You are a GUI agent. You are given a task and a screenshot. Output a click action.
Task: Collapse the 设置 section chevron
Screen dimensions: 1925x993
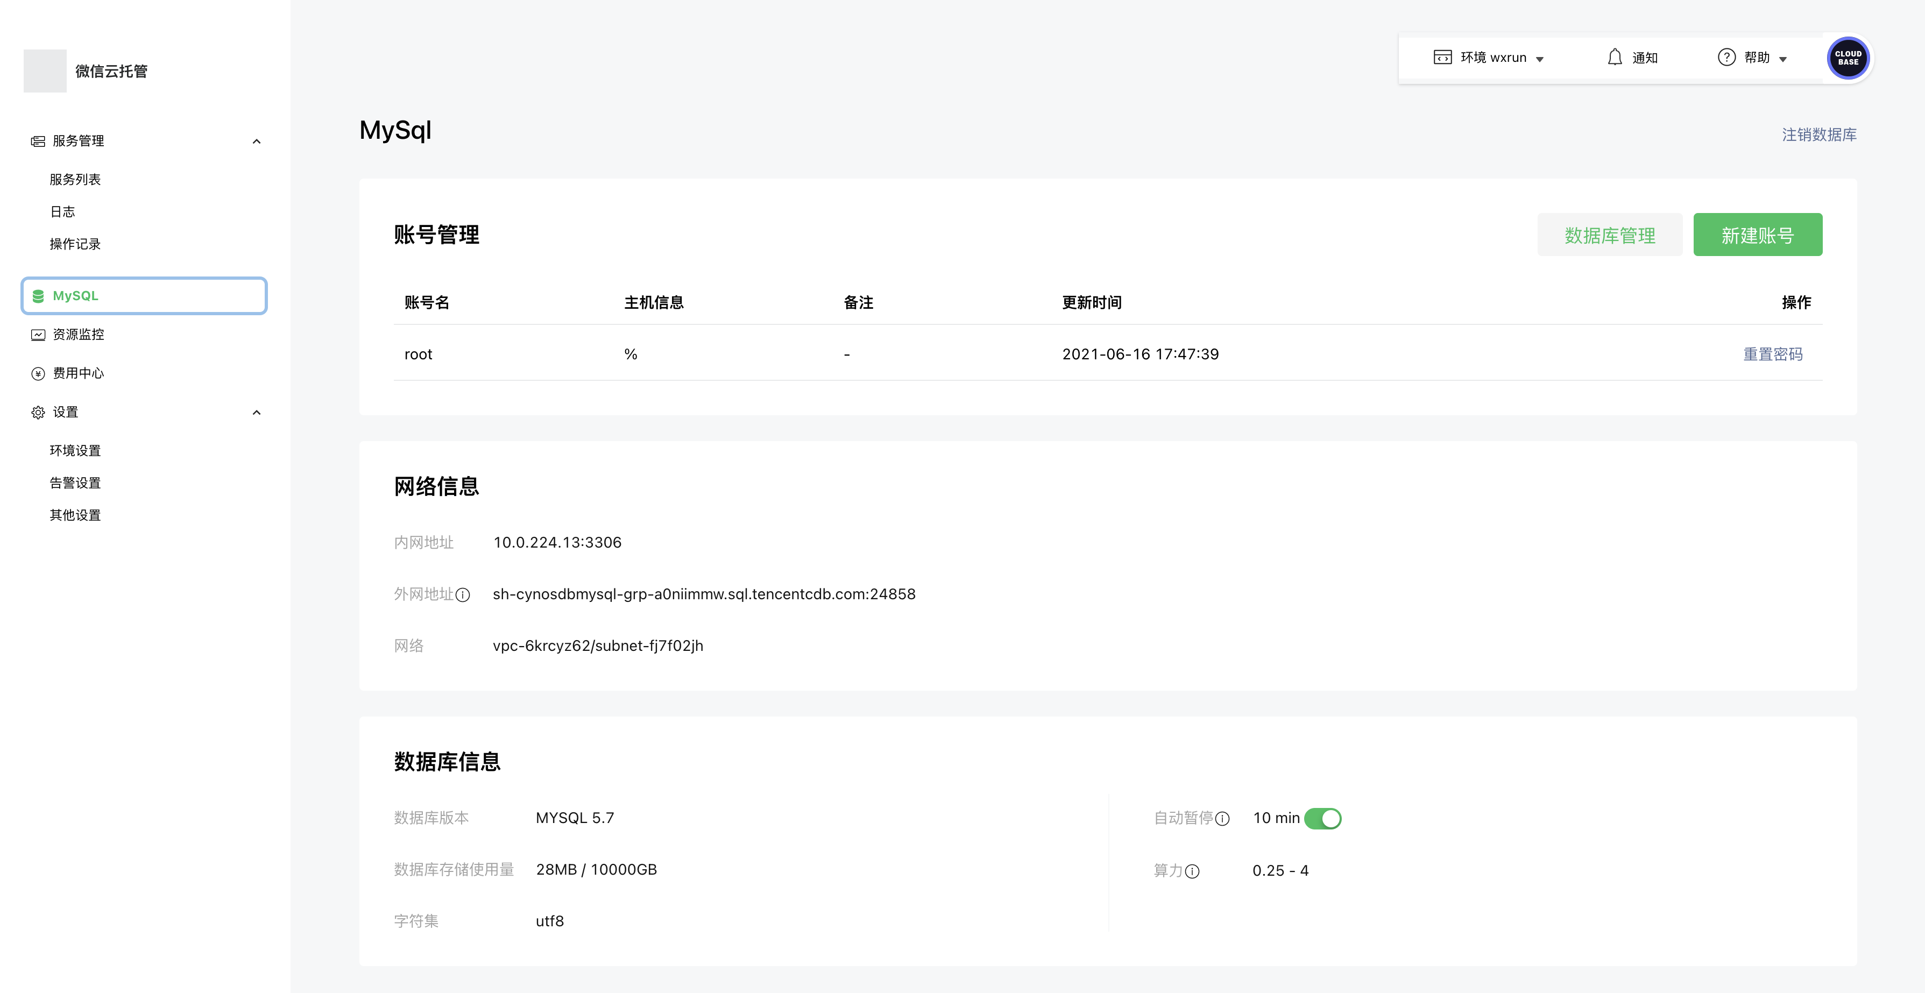[256, 413]
